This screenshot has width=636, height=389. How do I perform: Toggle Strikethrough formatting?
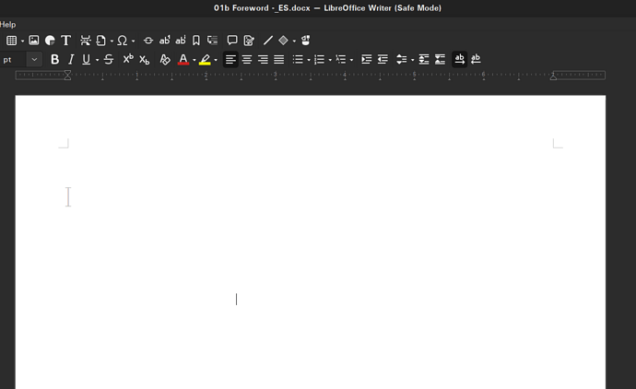point(109,60)
